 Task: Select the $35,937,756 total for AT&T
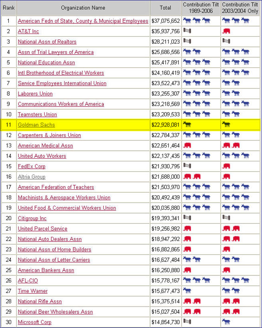coord(166,31)
